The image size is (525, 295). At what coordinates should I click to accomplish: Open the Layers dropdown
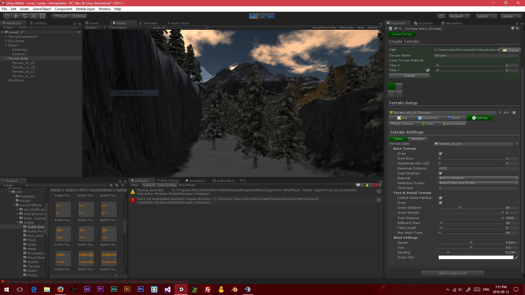(x=486, y=16)
